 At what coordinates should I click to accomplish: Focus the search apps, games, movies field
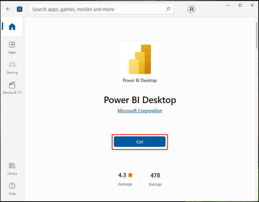(x=95, y=9)
